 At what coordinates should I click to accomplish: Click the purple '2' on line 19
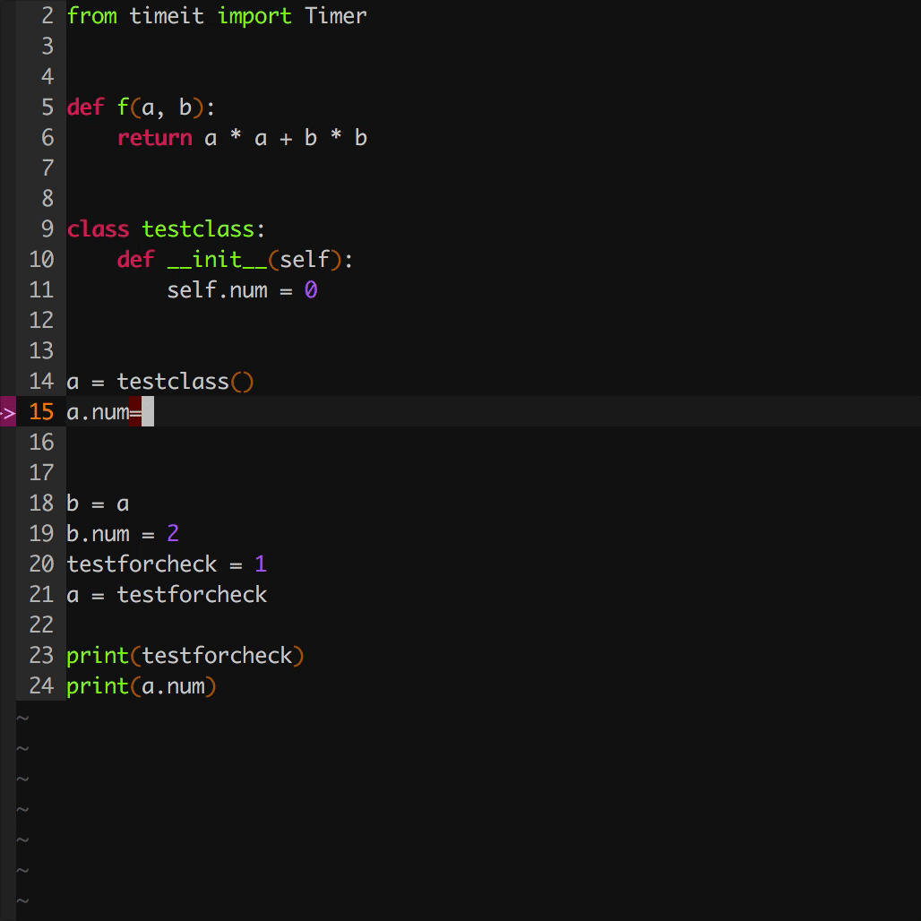point(173,533)
